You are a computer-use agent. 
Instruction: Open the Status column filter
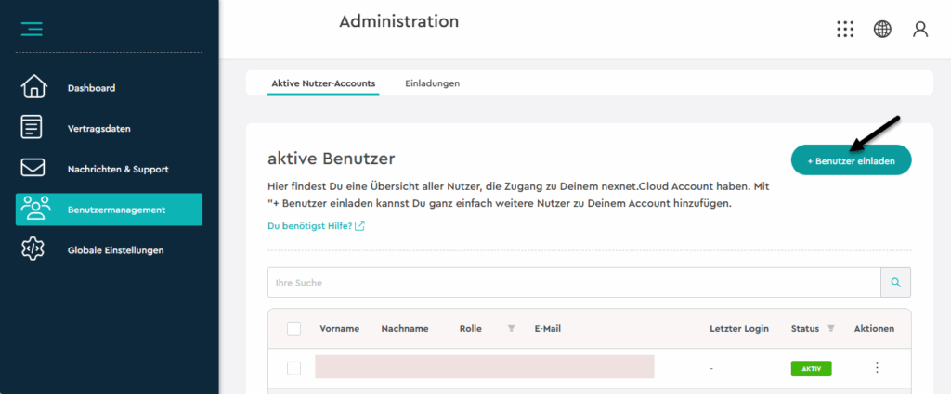831,329
